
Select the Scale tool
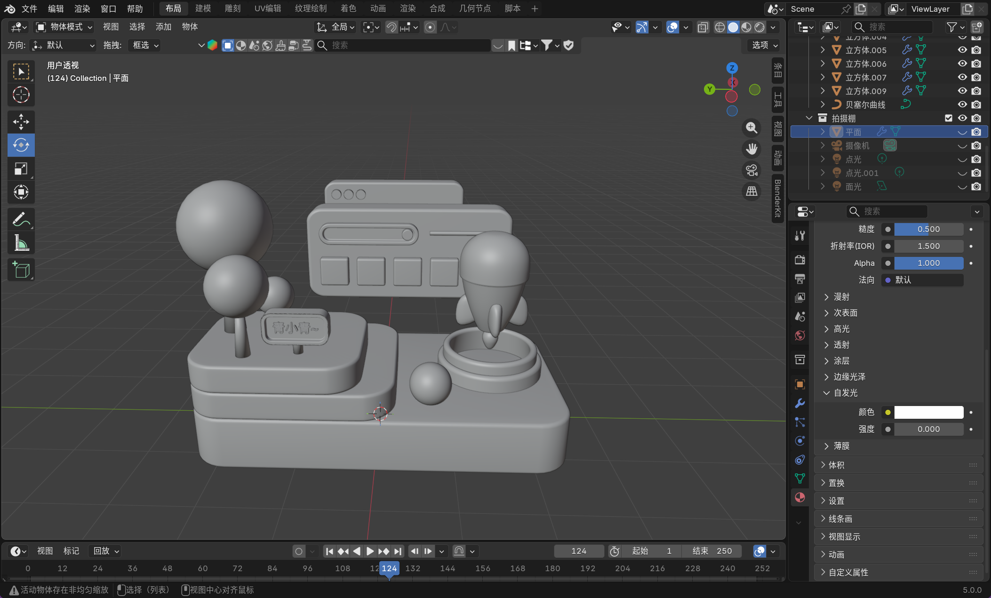(x=21, y=168)
